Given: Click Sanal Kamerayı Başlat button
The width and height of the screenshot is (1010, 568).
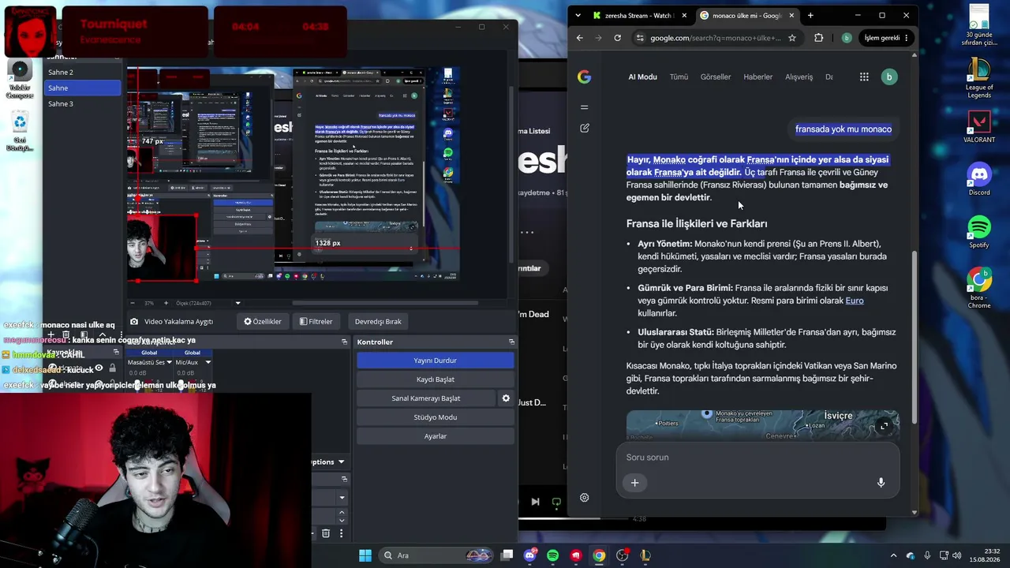Looking at the screenshot, I should [x=426, y=398].
